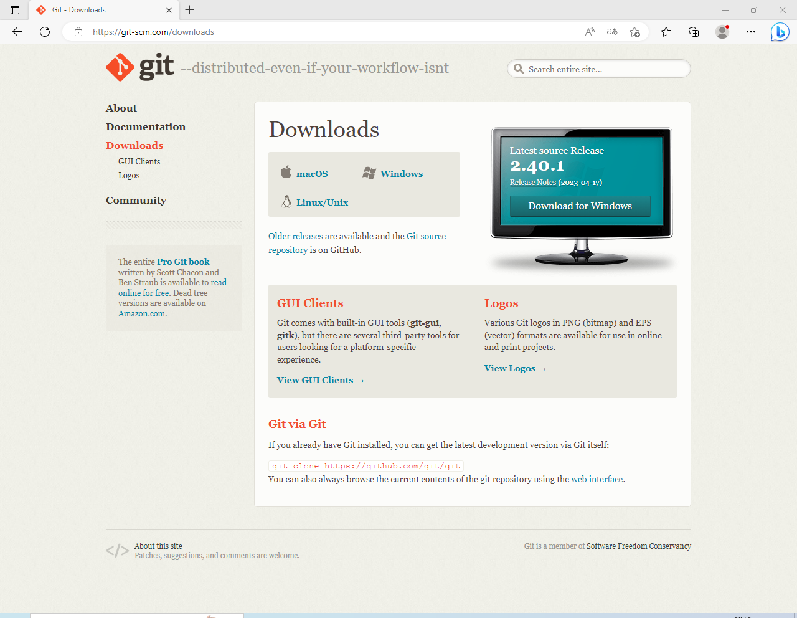
Task: Open the Pro Git book link
Action: [183, 262]
